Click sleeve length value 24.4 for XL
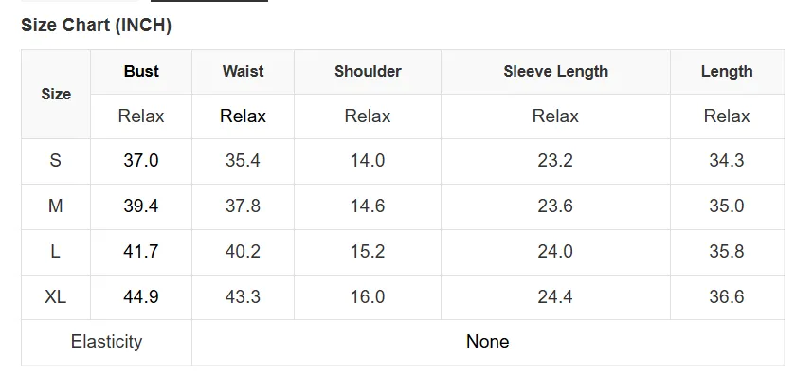The image size is (795, 376). [x=555, y=296]
